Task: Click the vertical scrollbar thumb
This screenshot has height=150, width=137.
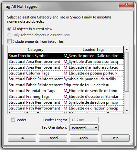Action: point(127,72)
